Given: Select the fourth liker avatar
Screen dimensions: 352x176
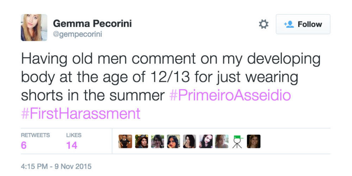Looking at the screenshot, I should pyautogui.click(x=173, y=142).
